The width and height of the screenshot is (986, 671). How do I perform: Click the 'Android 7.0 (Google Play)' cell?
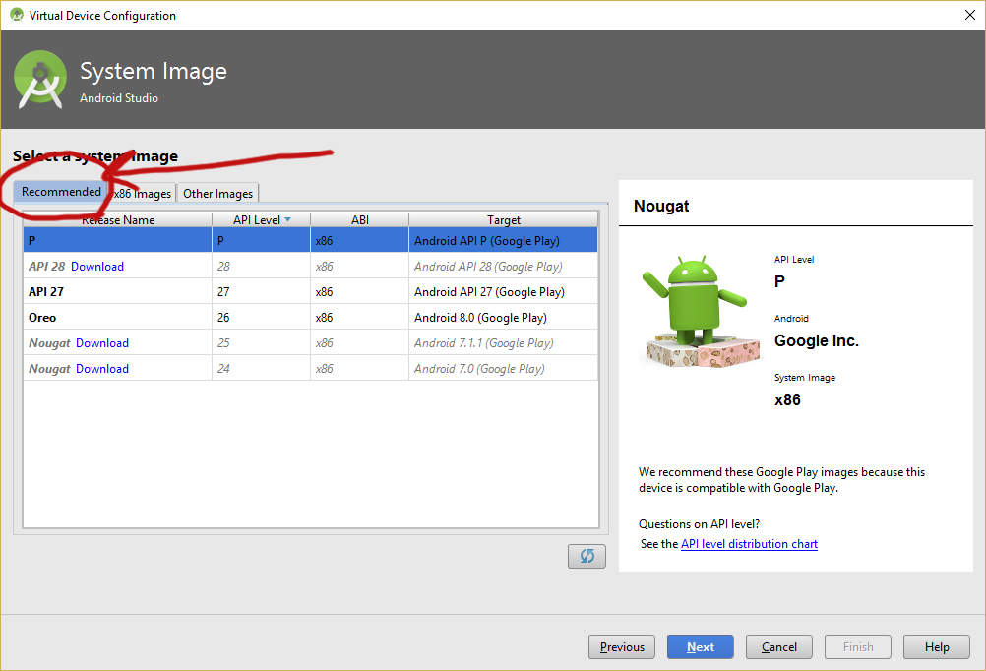coord(503,369)
